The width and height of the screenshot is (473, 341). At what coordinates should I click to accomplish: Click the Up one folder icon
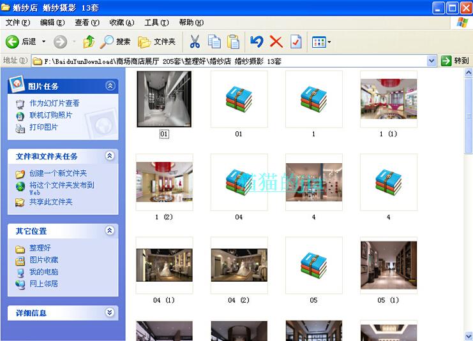(89, 42)
